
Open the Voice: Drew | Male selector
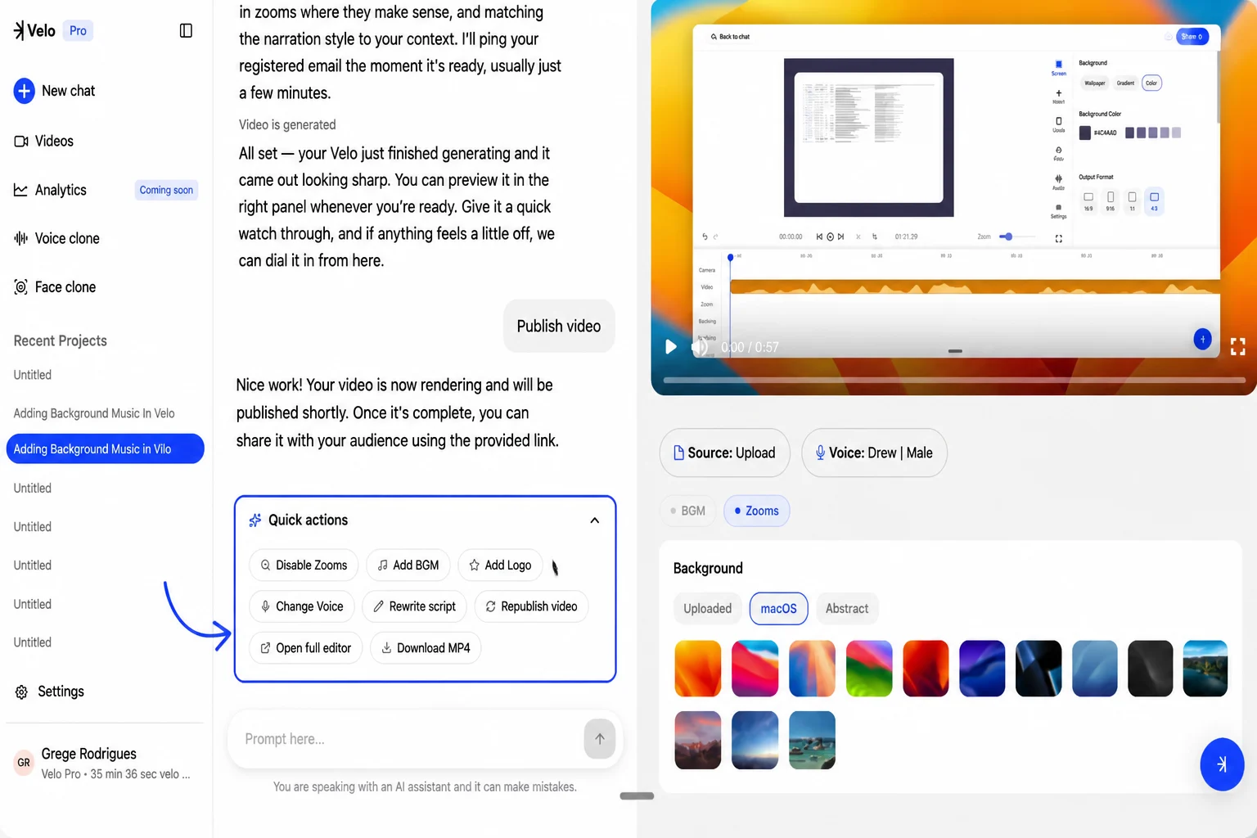point(874,453)
